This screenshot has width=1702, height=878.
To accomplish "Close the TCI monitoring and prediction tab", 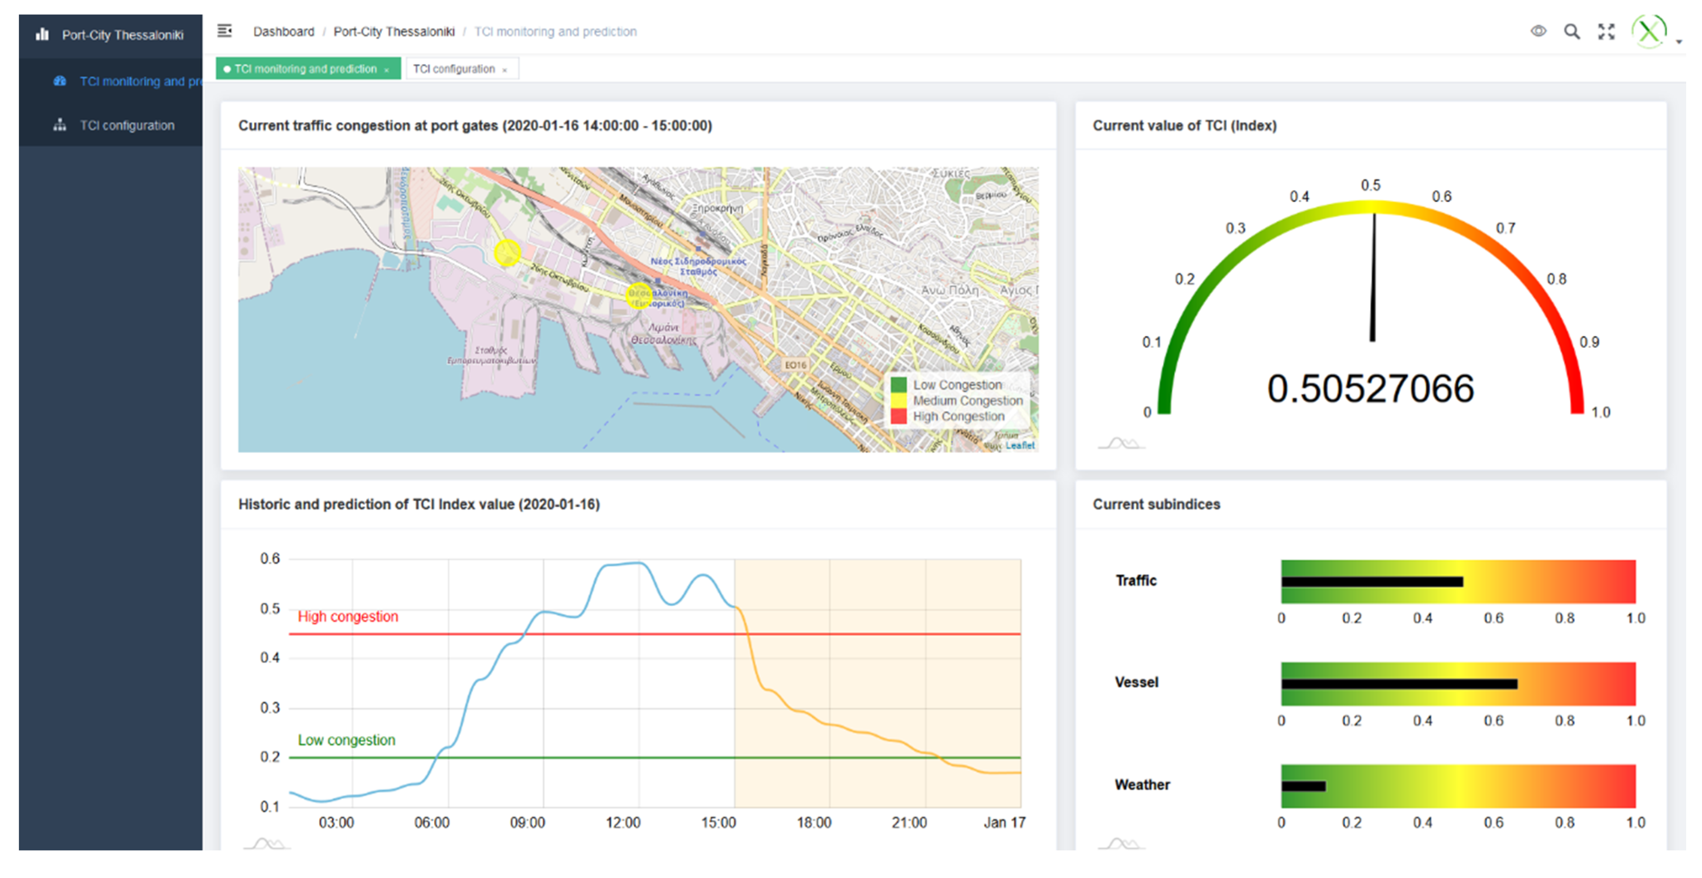I will pos(387,70).
